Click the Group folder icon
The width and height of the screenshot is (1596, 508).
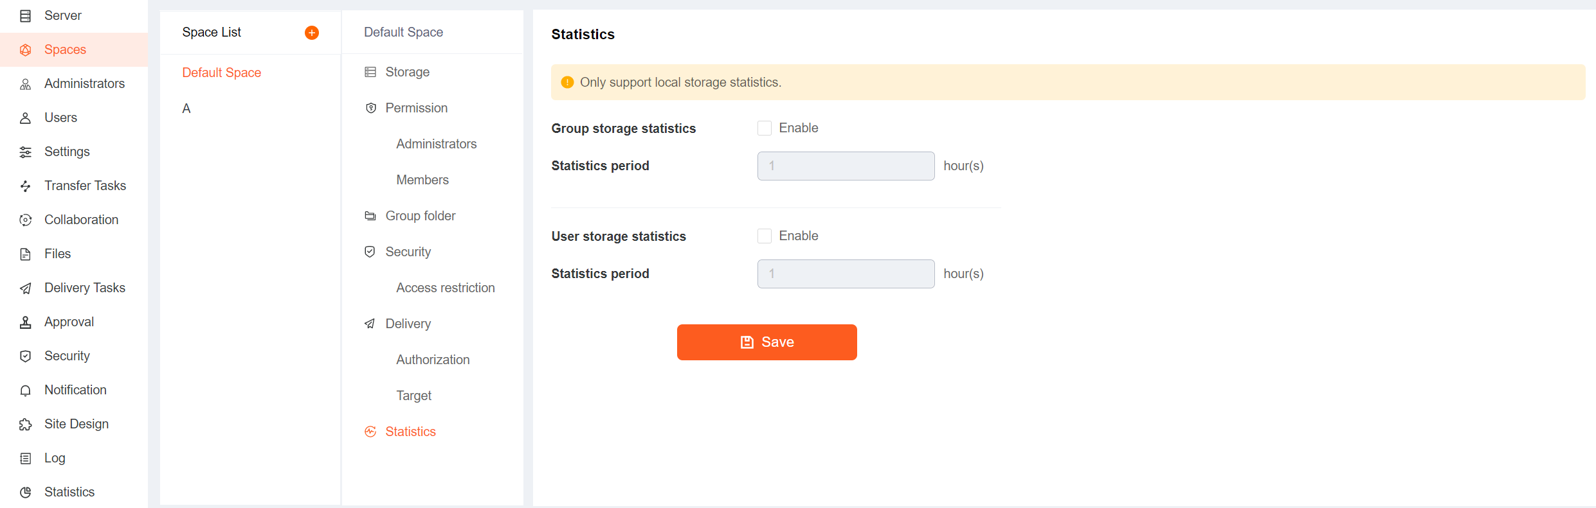click(x=370, y=216)
